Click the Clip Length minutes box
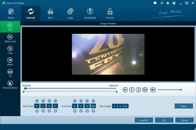 tap(120, 106)
